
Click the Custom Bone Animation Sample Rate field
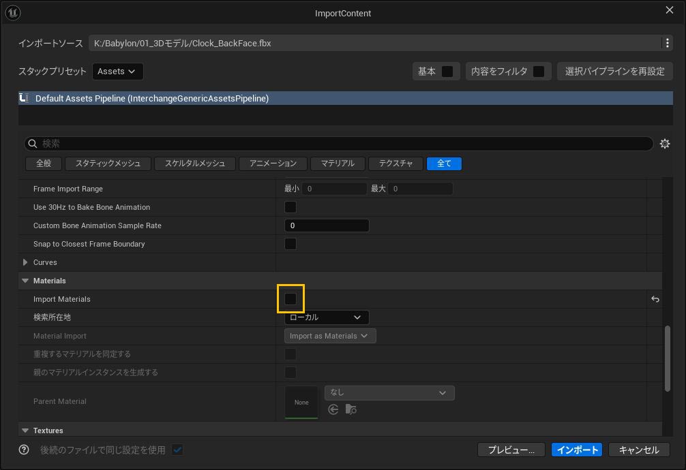pyautogui.click(x=327, y=225)
